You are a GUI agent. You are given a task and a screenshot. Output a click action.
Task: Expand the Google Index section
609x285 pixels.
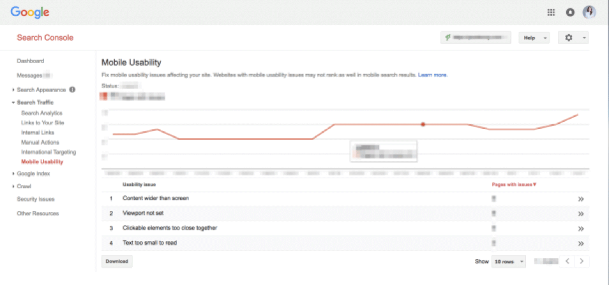pos(33,173)
